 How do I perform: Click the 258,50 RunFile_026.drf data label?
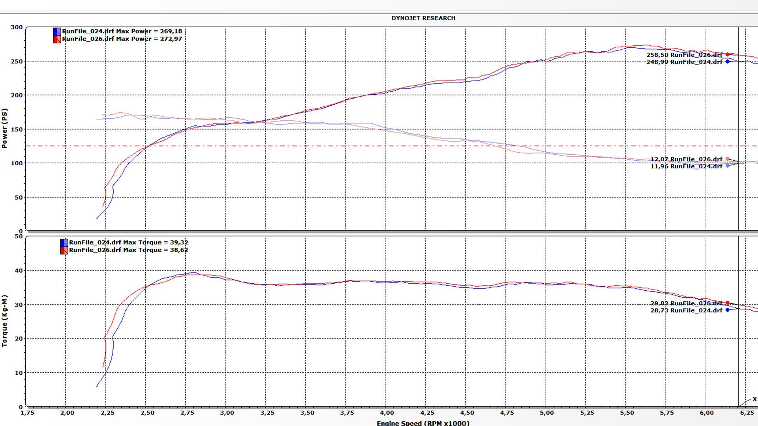(x=684, y=55)
